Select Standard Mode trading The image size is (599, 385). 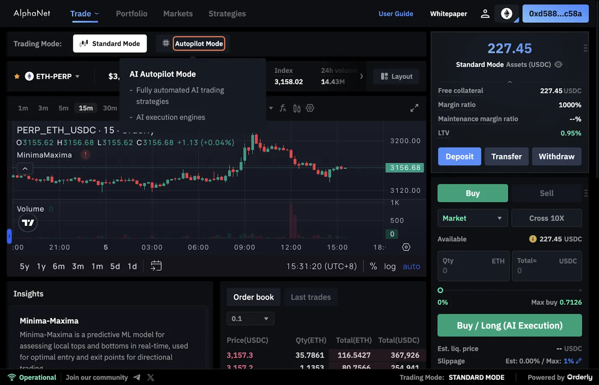pos(110,44)
